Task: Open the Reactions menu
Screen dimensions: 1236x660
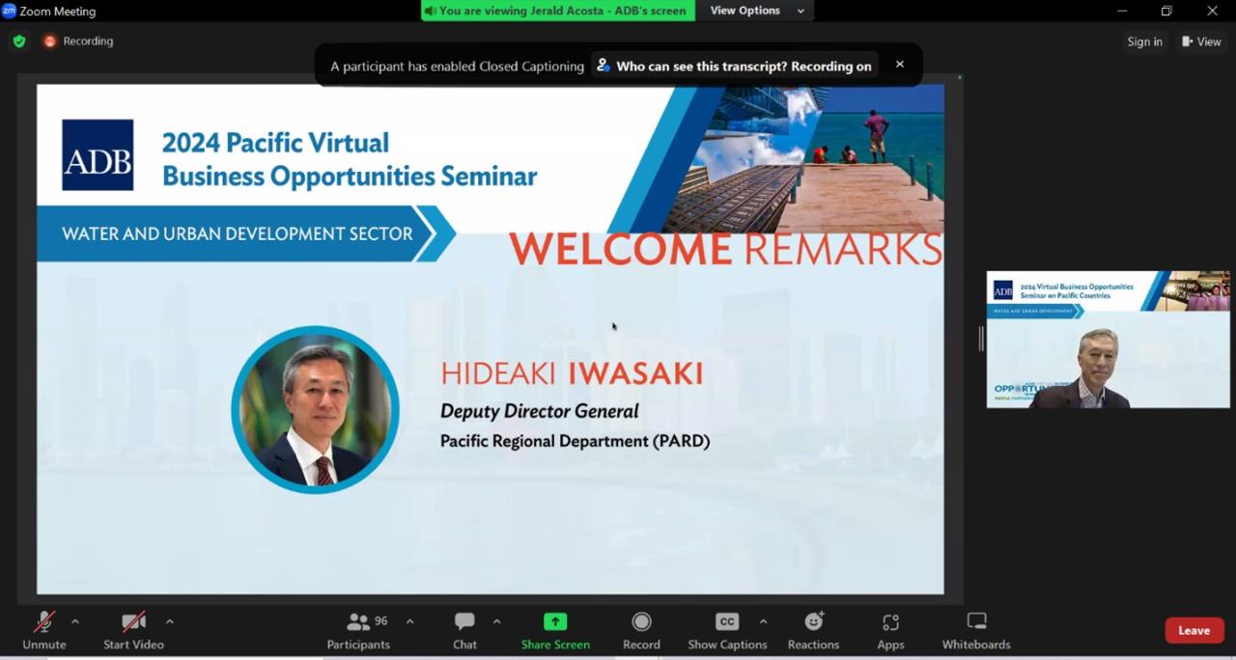Action: (x=813, y=630)
